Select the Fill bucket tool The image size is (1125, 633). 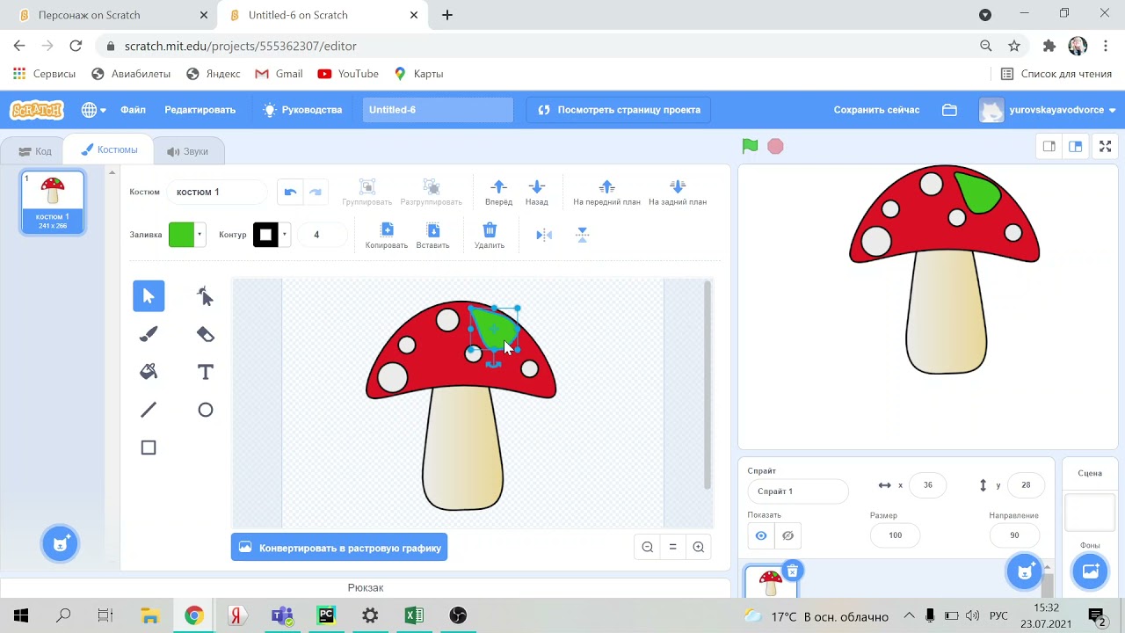coord(149,372)
